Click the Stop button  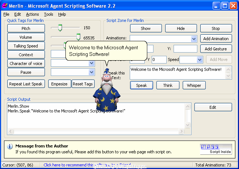[216, 28]
